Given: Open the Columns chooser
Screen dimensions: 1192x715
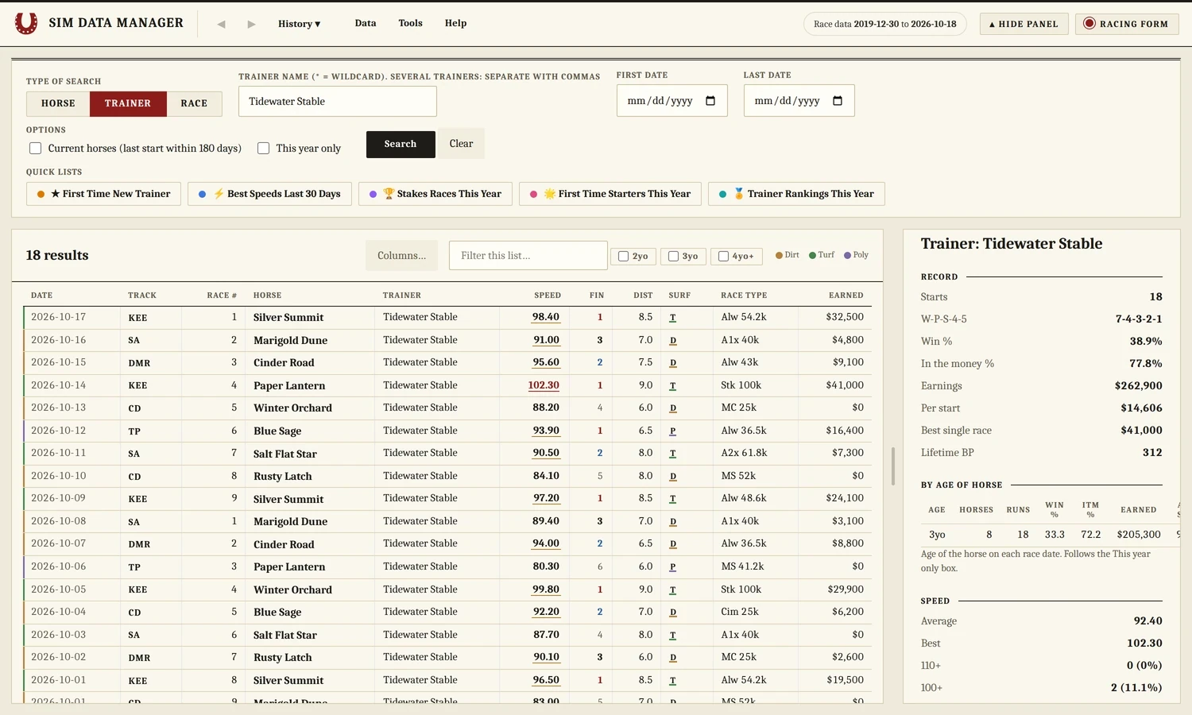Looking at the screenshot, I should [x=401, y=256].
